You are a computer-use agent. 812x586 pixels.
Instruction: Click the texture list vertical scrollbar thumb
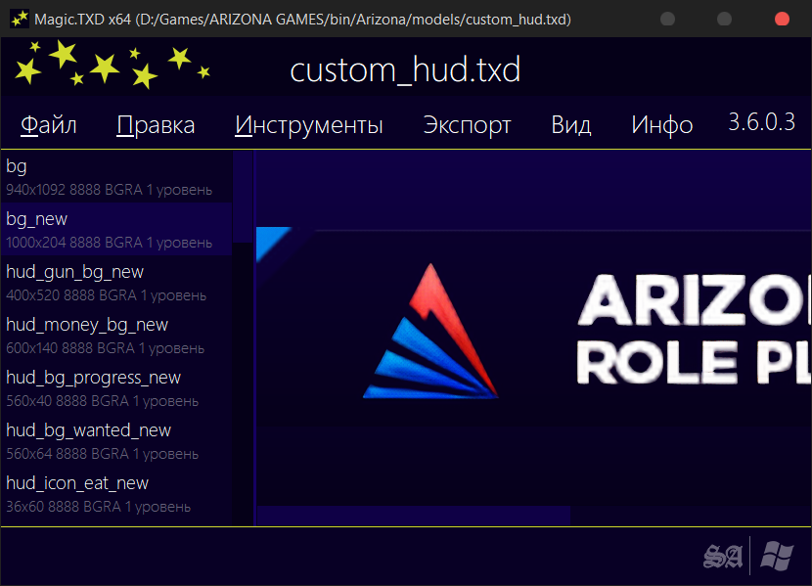click(x=243, y=197)
